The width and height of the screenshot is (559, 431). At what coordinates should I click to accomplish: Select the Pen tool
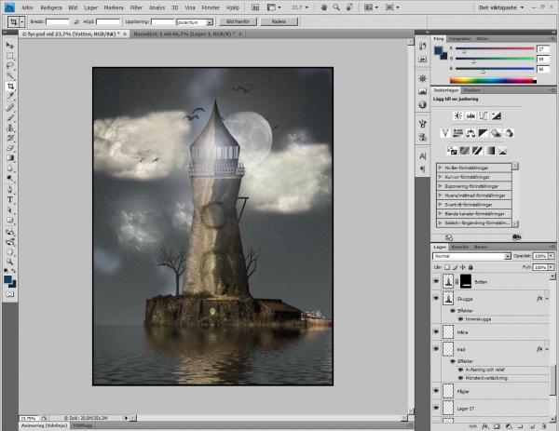click(9, 190)
